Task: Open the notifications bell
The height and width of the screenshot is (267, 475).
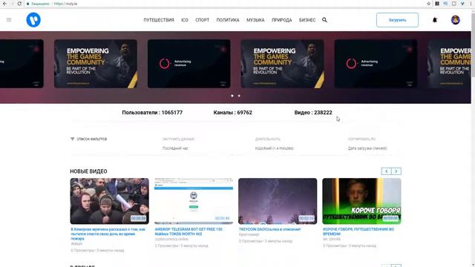Action: tap(435, 20)
